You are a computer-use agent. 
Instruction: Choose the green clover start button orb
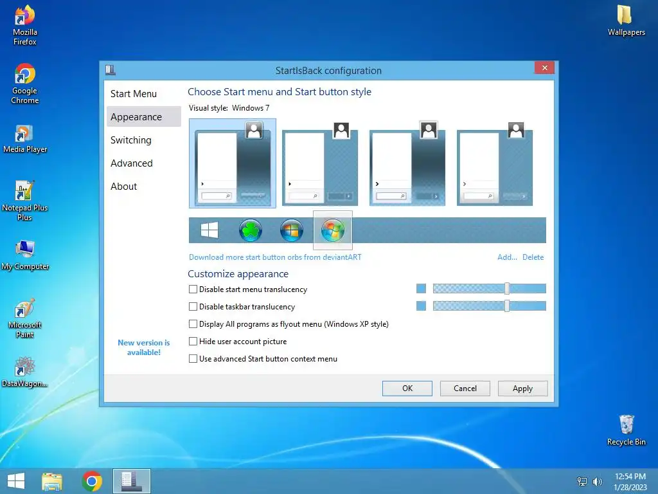pyautogui.click(x=251, y=230)
